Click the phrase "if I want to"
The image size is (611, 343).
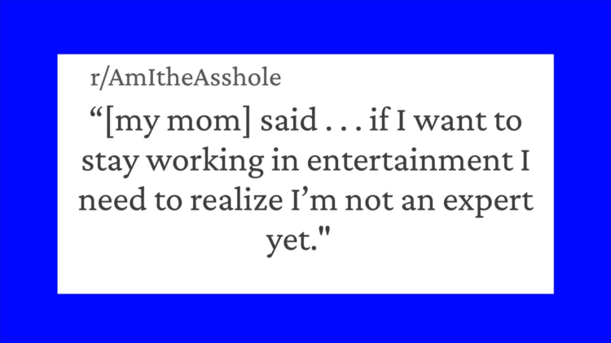click(446, 120)
